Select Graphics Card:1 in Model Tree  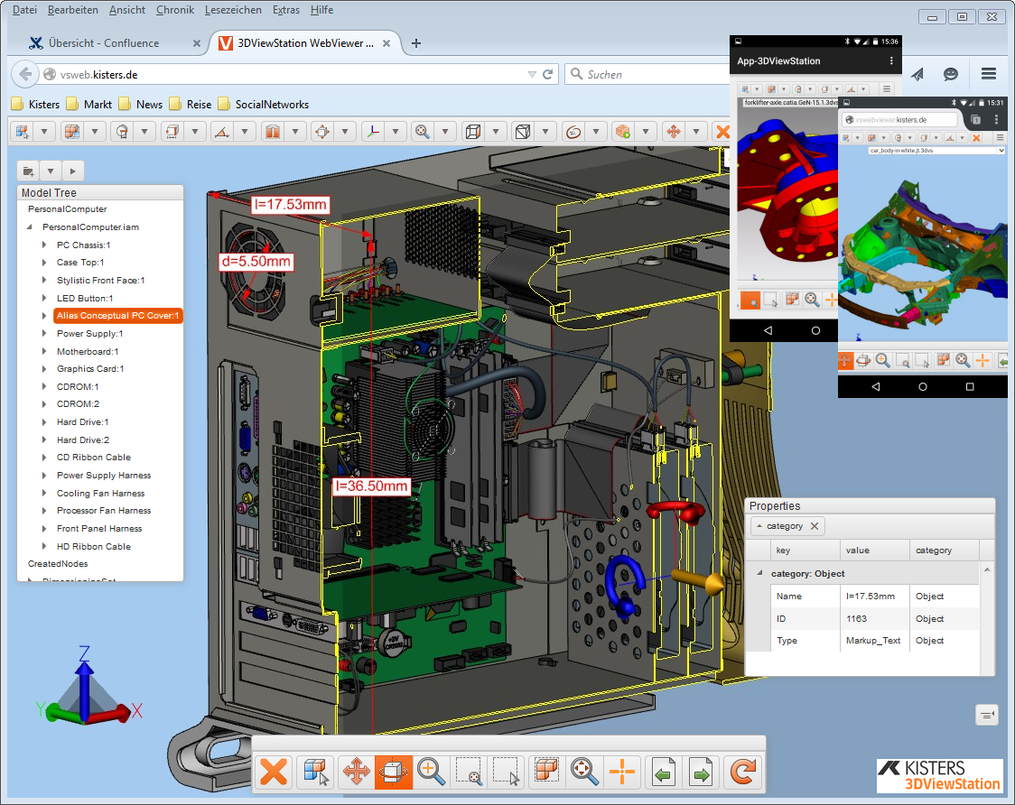click(90, 369)
